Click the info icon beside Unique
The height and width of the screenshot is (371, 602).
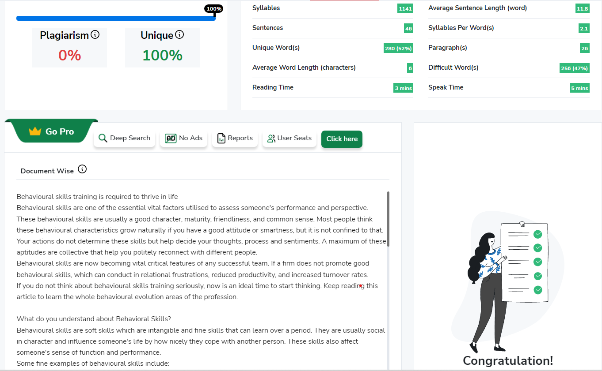click(x=179, y=34)
